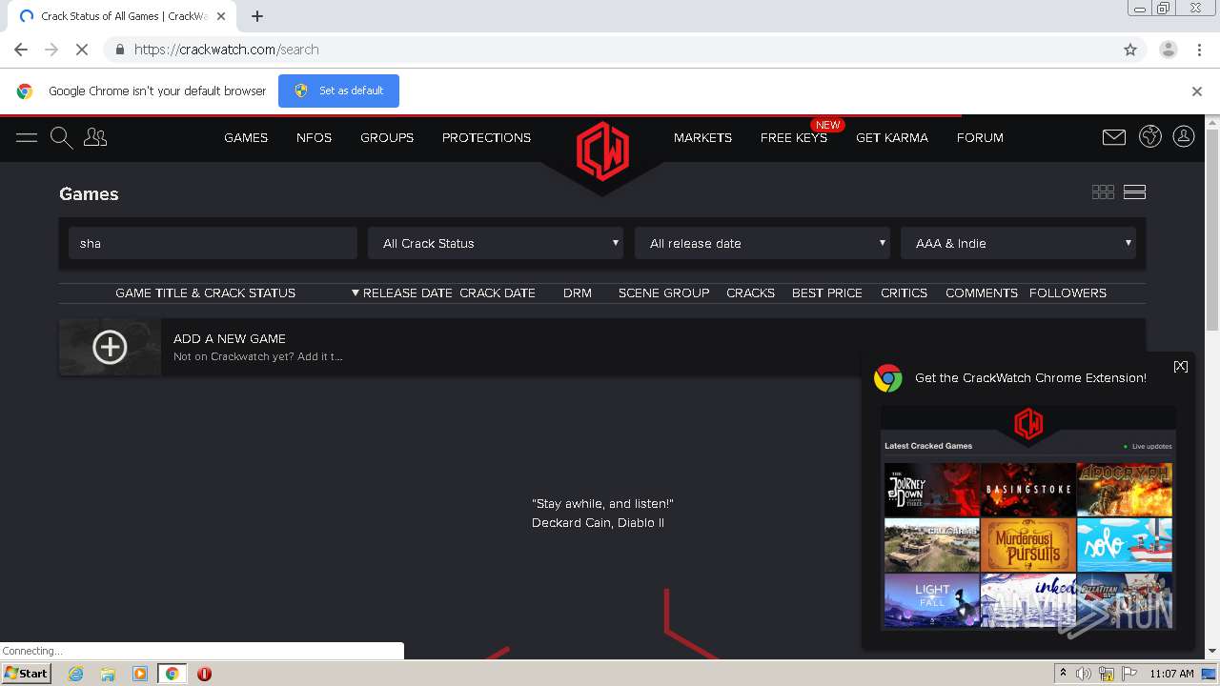Sort by Comments column header

(x=982, y=293)
